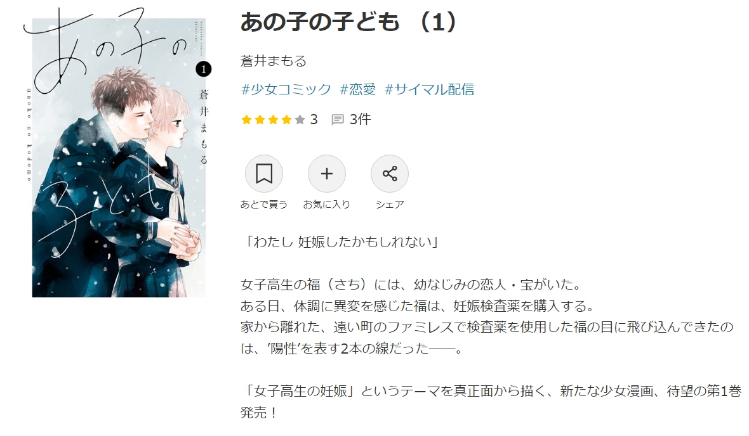Click the お気に入り label text
Image resolution: width=749 pixels, height=436 pixels.
point(327,205)
